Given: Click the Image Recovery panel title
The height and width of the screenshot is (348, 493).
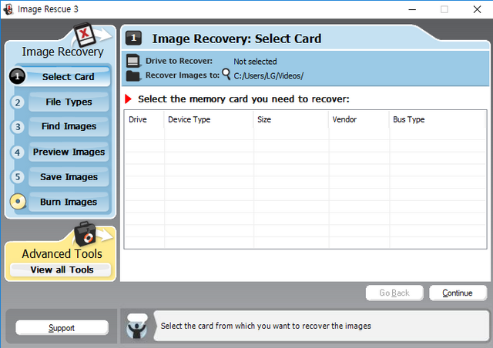Looking at the screenshot, I should click(x=62, y=52).
